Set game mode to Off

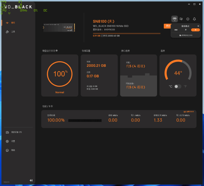pyautogui.click(x=195, y=30)
